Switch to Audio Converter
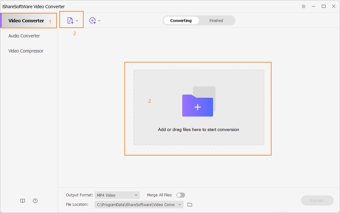Viewport: 340px width, 213px height. click(24, 36)
